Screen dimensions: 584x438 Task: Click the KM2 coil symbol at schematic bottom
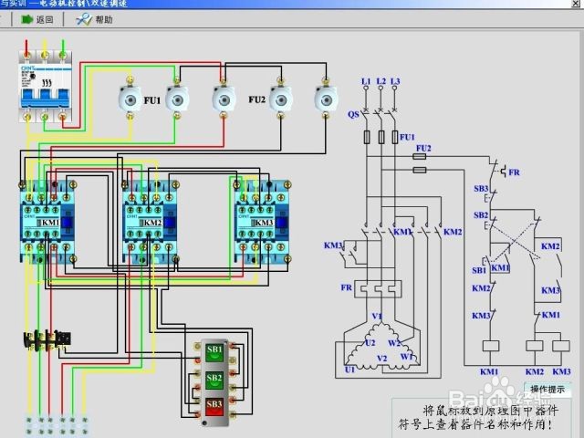535,346
